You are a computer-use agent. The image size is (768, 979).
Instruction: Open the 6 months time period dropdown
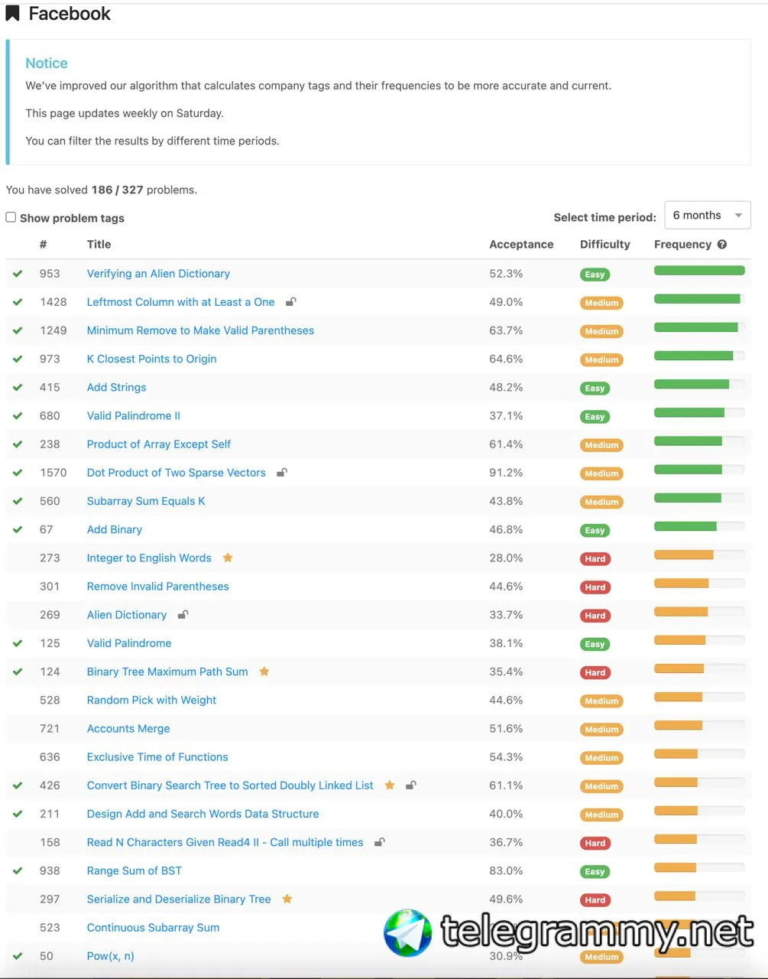(x=708, y=216)
